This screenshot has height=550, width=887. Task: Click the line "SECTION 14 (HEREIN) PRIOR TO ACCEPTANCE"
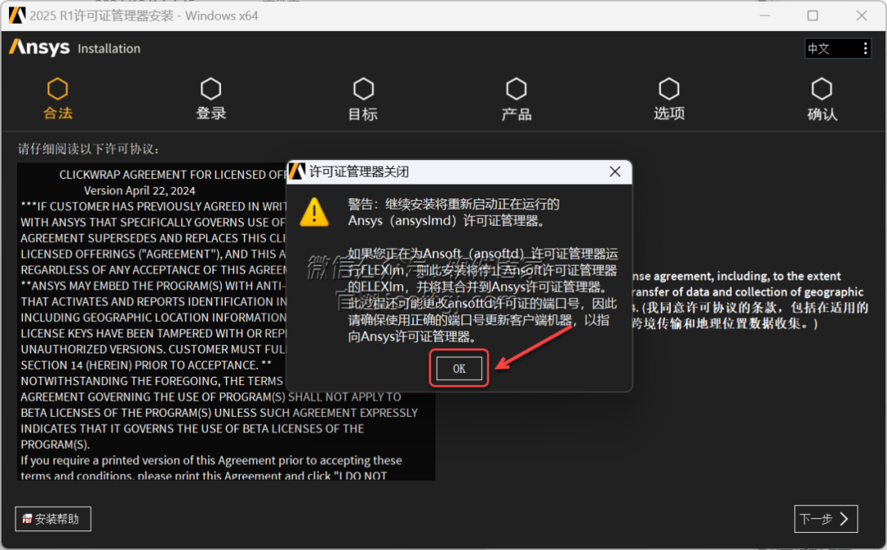(x=146, y=365)
